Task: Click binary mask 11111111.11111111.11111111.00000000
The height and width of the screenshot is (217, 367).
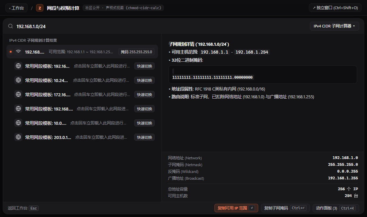Action: 212,77
